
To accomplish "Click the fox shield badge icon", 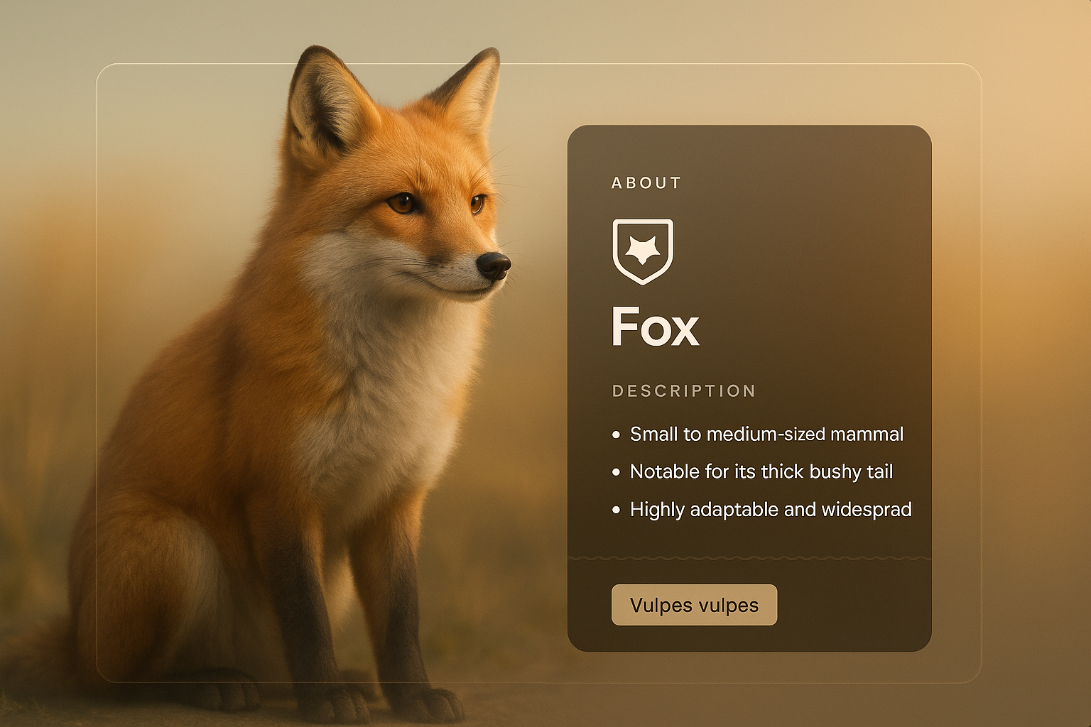I will coord(643,251).
